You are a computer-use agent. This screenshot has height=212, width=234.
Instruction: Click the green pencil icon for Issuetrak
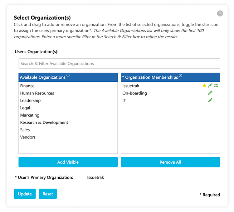(210, 85)
